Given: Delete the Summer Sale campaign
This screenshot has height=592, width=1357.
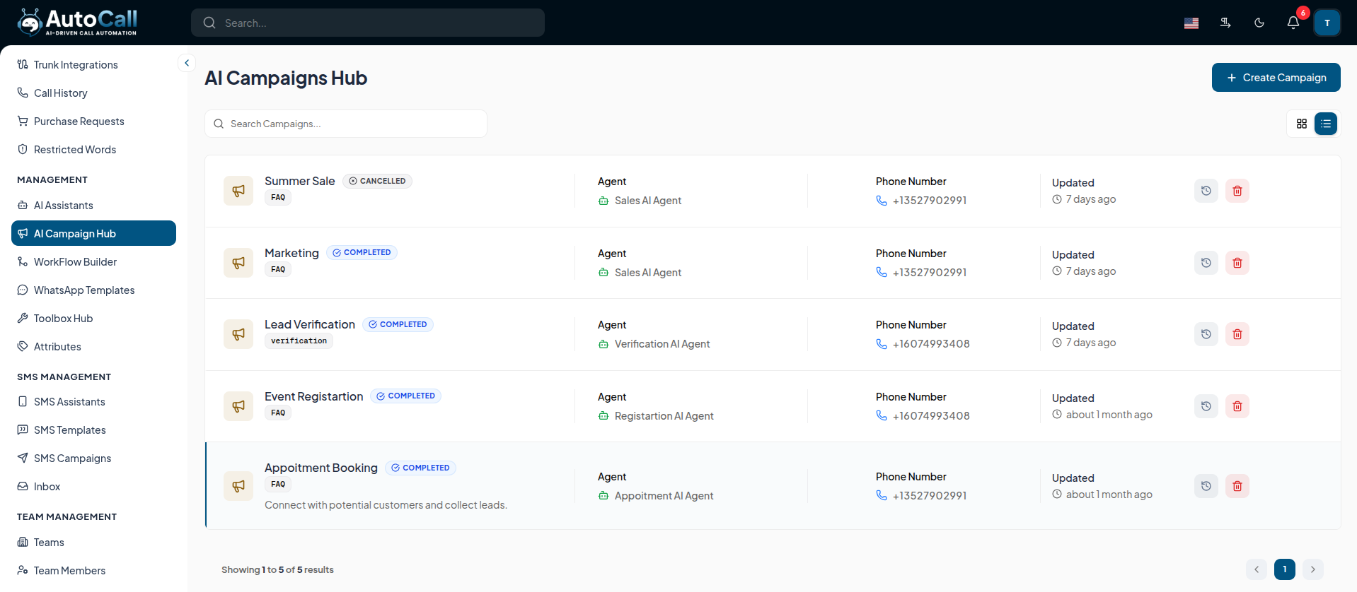Looking at the screenshot, I should (x=1237, y=191).
